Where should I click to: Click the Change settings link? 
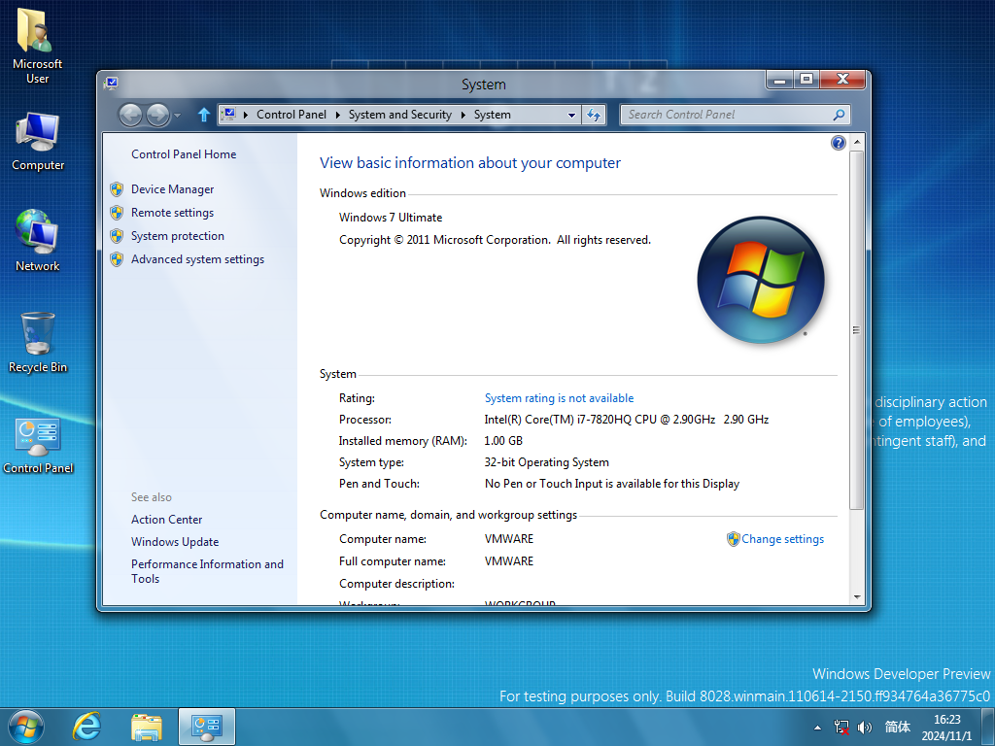coord(782,539)
